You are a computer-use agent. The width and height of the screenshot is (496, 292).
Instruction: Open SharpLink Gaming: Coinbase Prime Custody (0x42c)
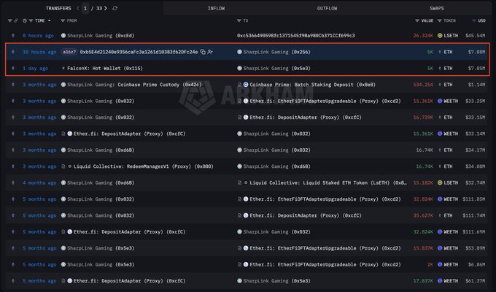click(134, 85)
